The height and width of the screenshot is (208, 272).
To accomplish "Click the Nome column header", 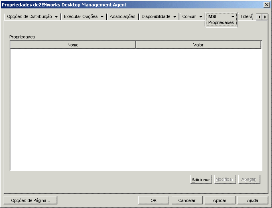I will coord(73,45).
